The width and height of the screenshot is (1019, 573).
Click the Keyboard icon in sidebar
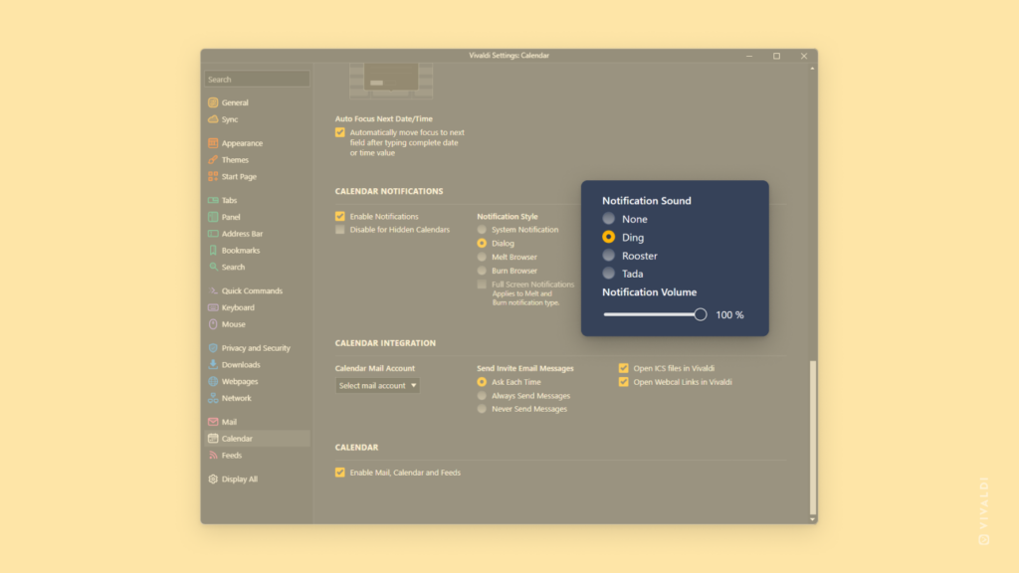click(213, 307)
